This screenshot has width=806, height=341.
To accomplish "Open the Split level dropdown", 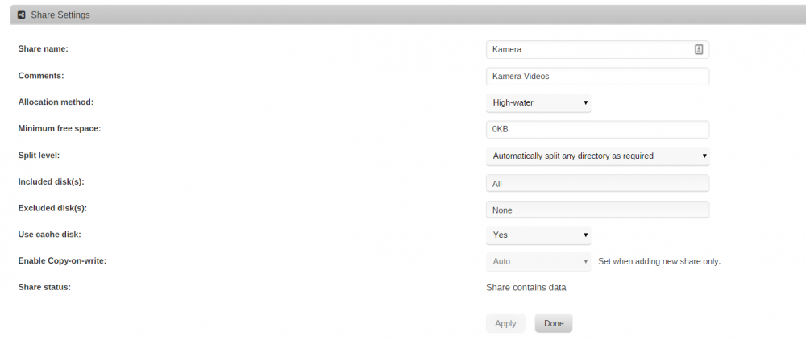I will click(597, 156).
